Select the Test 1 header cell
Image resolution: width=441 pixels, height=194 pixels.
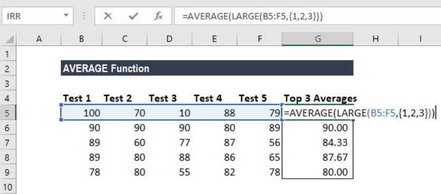coord(82,98)
